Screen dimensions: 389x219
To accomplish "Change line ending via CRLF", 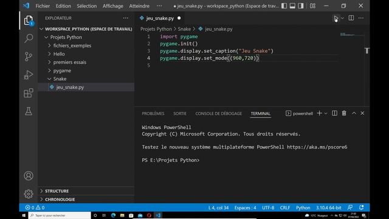I will point(285,207).
